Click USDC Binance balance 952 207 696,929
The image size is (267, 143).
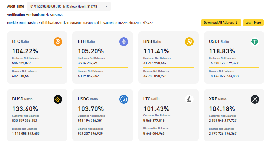pos(90,134)
